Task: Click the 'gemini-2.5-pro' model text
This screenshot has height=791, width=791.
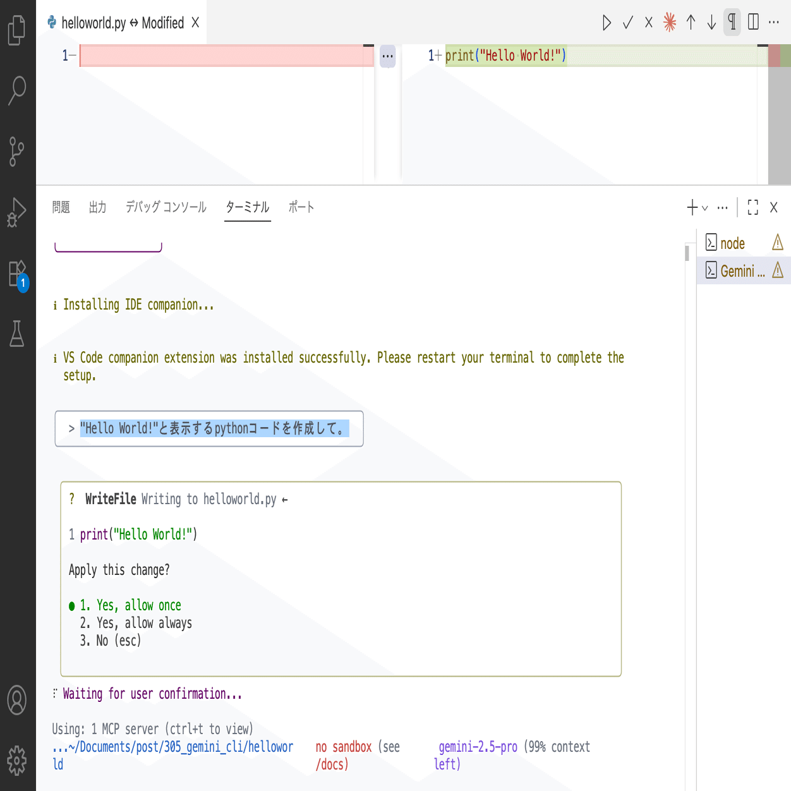Action: point(478,747)
